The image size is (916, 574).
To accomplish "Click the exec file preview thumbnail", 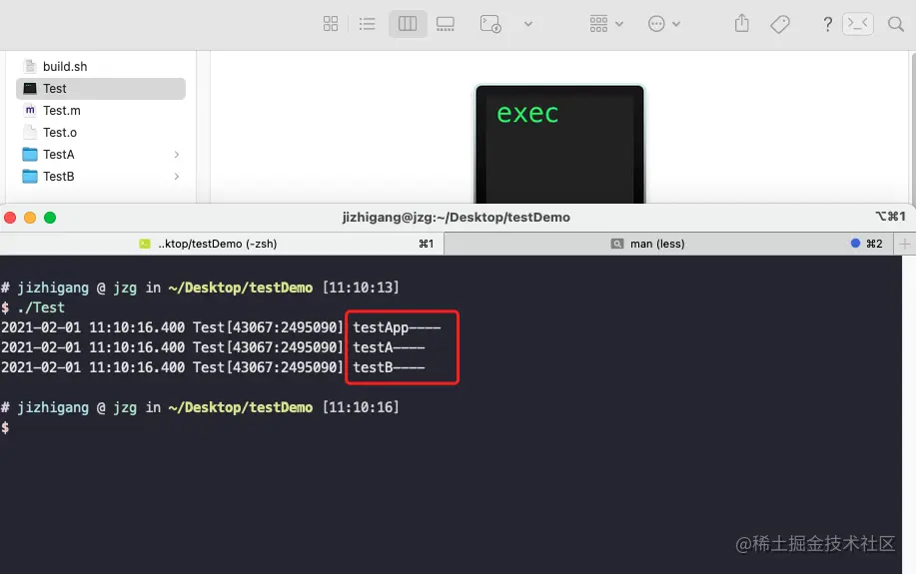I will pos(559,144).
